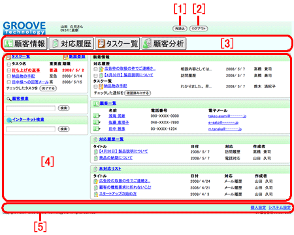The image size is (294, 235).
Task: Click phone number 03-XXXX-1234
Action: (x=164, y=129)
